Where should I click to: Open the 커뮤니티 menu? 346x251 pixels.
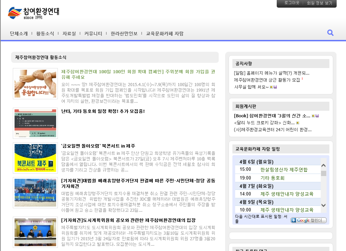(x=93, y=34)
